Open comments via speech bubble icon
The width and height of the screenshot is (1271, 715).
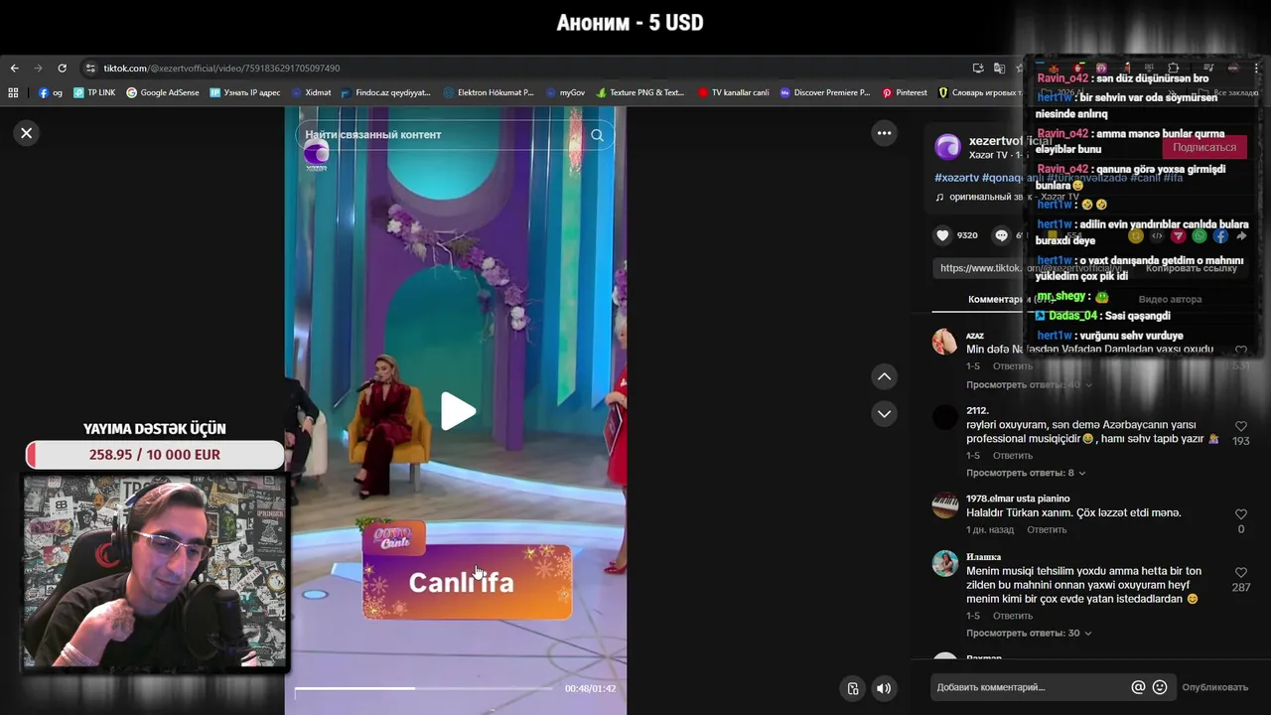click(x=1001, y=235)
